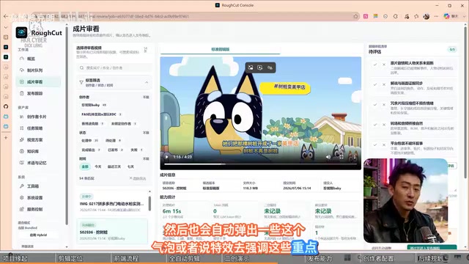The height and width of the screenshot is (264, 469).
Task: Seek on the video progress bar
Action: 260,164
